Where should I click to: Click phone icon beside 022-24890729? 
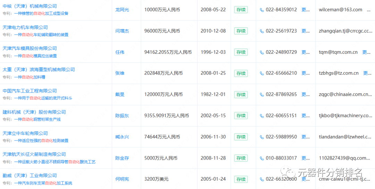pyautogui.click(x=262, y=52)
